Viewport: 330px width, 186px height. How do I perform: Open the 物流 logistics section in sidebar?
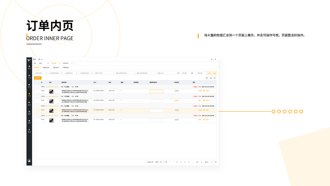pos(29,104)
